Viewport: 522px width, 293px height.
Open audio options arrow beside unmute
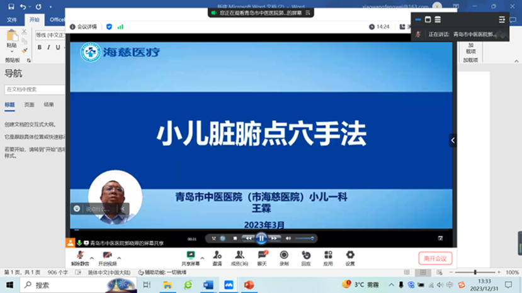point(92,258)
